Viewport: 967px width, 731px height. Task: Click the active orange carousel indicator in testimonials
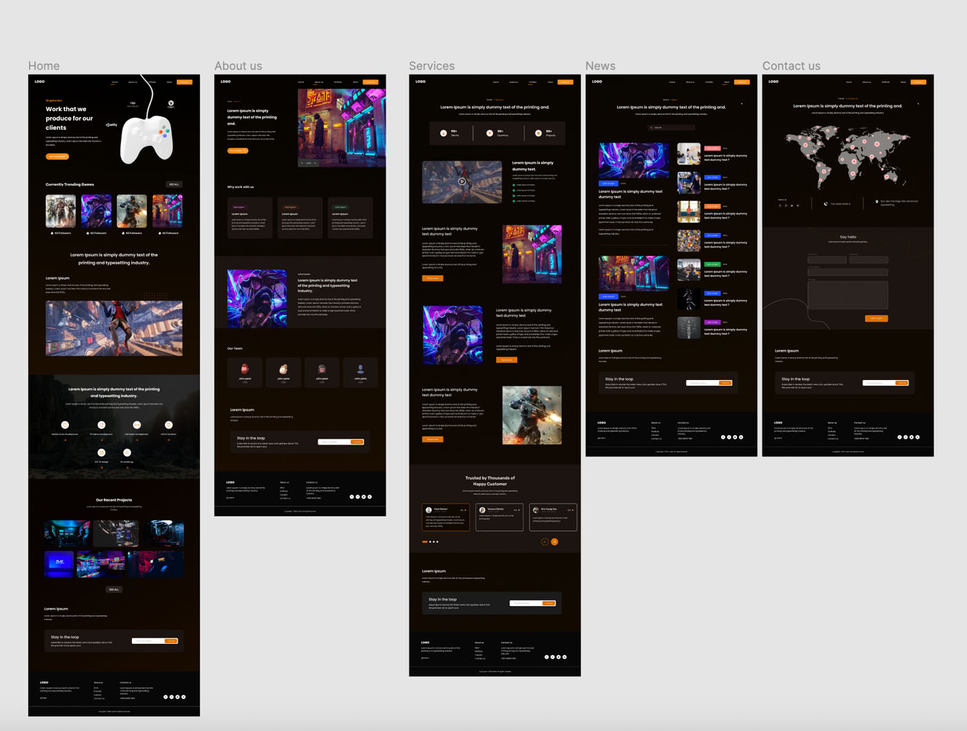tap(425, 542)
